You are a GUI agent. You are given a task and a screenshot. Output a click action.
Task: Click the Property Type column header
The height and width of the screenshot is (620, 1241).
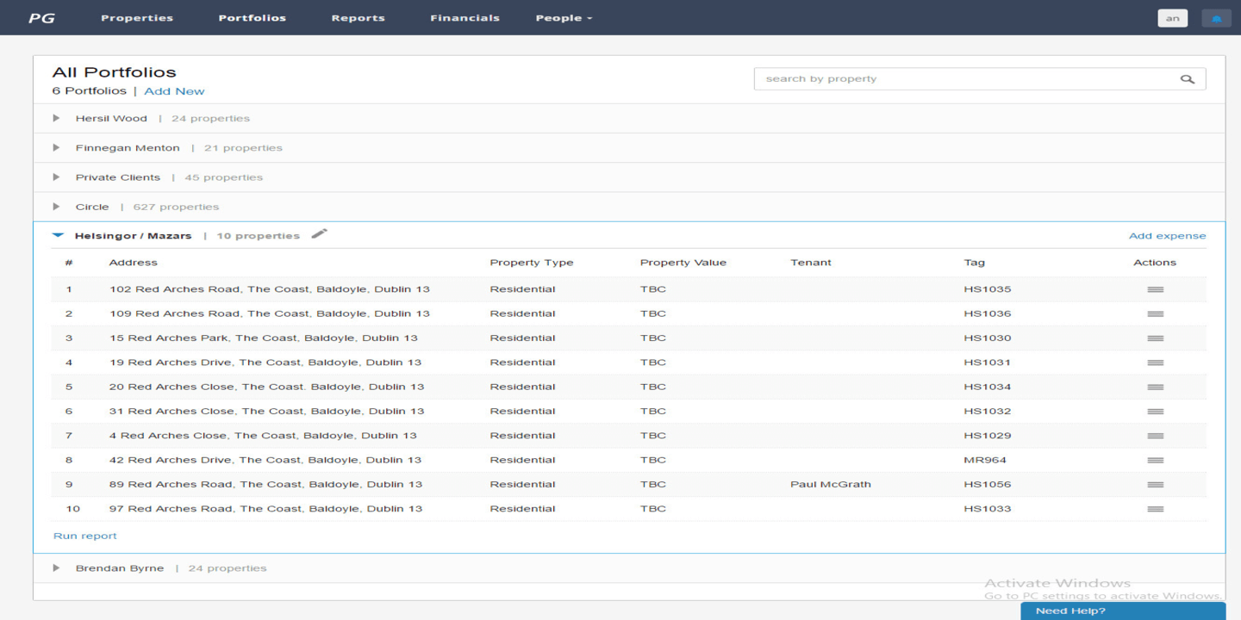tap(532, 263)
